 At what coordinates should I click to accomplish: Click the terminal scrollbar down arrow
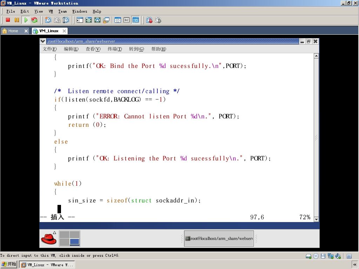click(316, 219)
